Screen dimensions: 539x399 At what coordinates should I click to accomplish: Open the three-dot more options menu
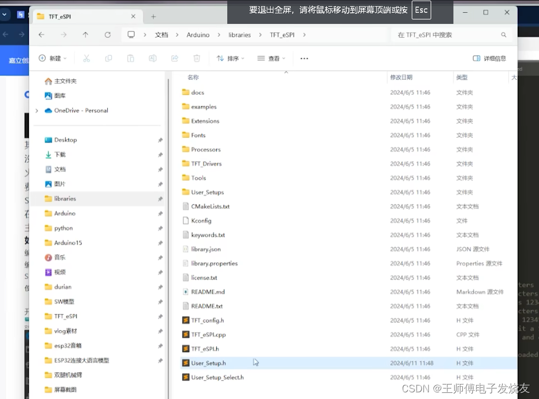tap(304, 58)
